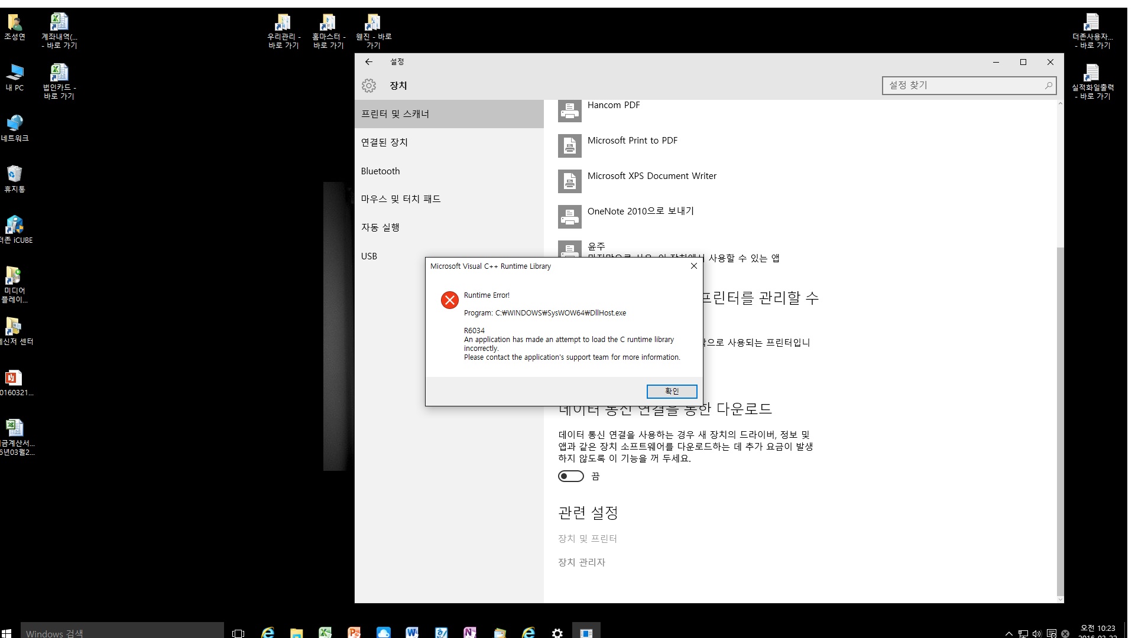Click 확인 in the Runtime Error dialog
This screenshot has width=1135, height=638.
(x=672, y=391)
